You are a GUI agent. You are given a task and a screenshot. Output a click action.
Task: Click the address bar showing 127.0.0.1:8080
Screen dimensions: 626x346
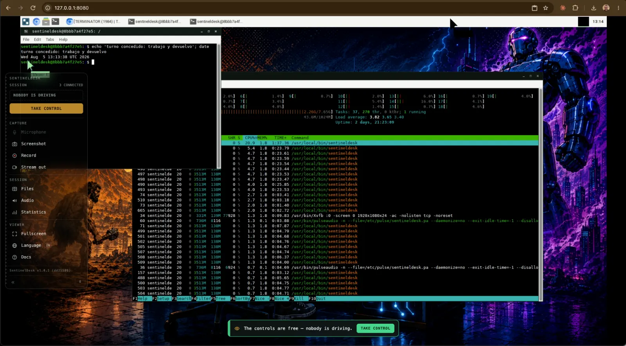(x=290, y=8)
